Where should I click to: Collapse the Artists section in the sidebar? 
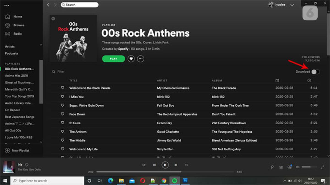pos(41,45)
